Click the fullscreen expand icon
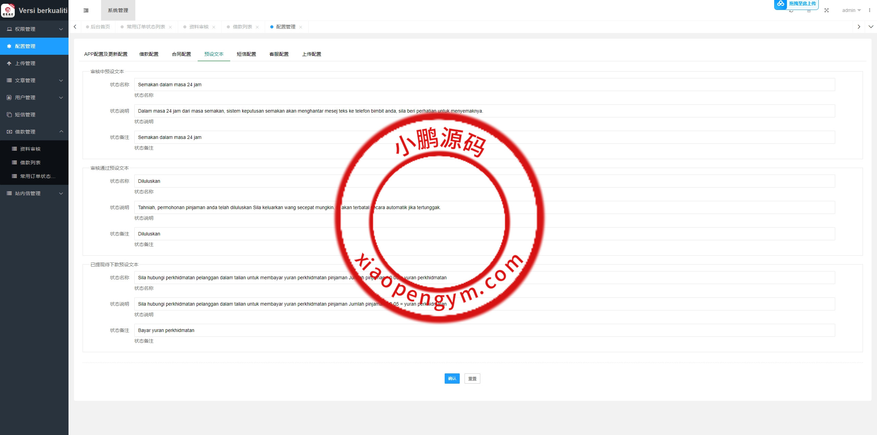Image resolution: width=877 pixels, height=435 pixels. pos(826,11)
